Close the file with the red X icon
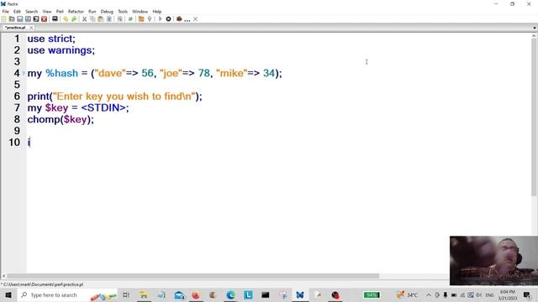 click(45, 19)
